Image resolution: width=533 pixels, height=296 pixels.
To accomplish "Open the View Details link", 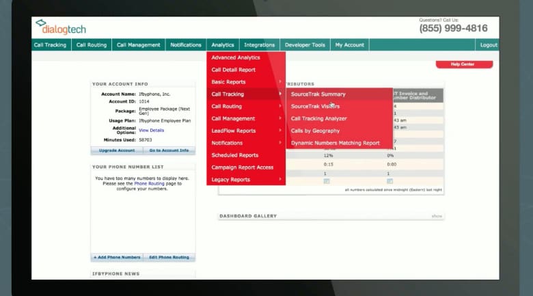I will [151, 130].
